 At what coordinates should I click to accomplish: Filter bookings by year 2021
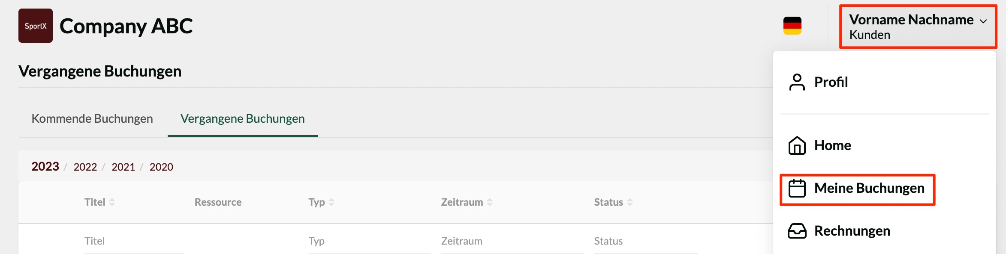[123, 167]
